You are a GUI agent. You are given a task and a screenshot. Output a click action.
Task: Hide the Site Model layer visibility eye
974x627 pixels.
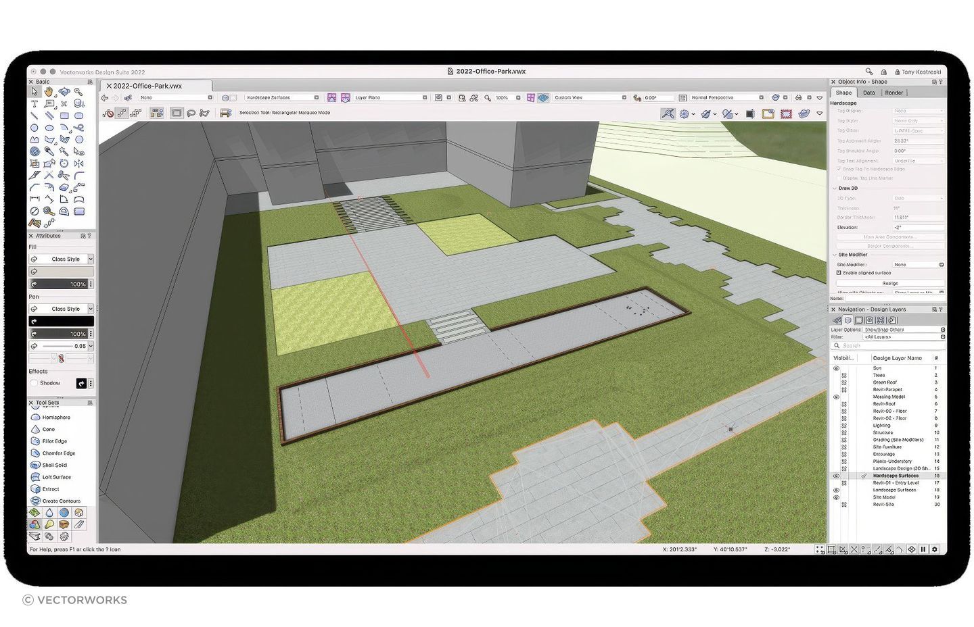click(x=837, y=497)
